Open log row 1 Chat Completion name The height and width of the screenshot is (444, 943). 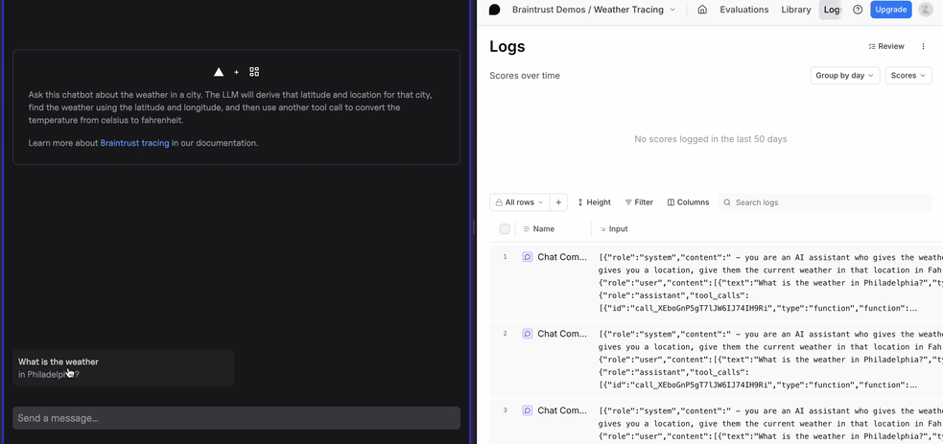click(562, 257)
